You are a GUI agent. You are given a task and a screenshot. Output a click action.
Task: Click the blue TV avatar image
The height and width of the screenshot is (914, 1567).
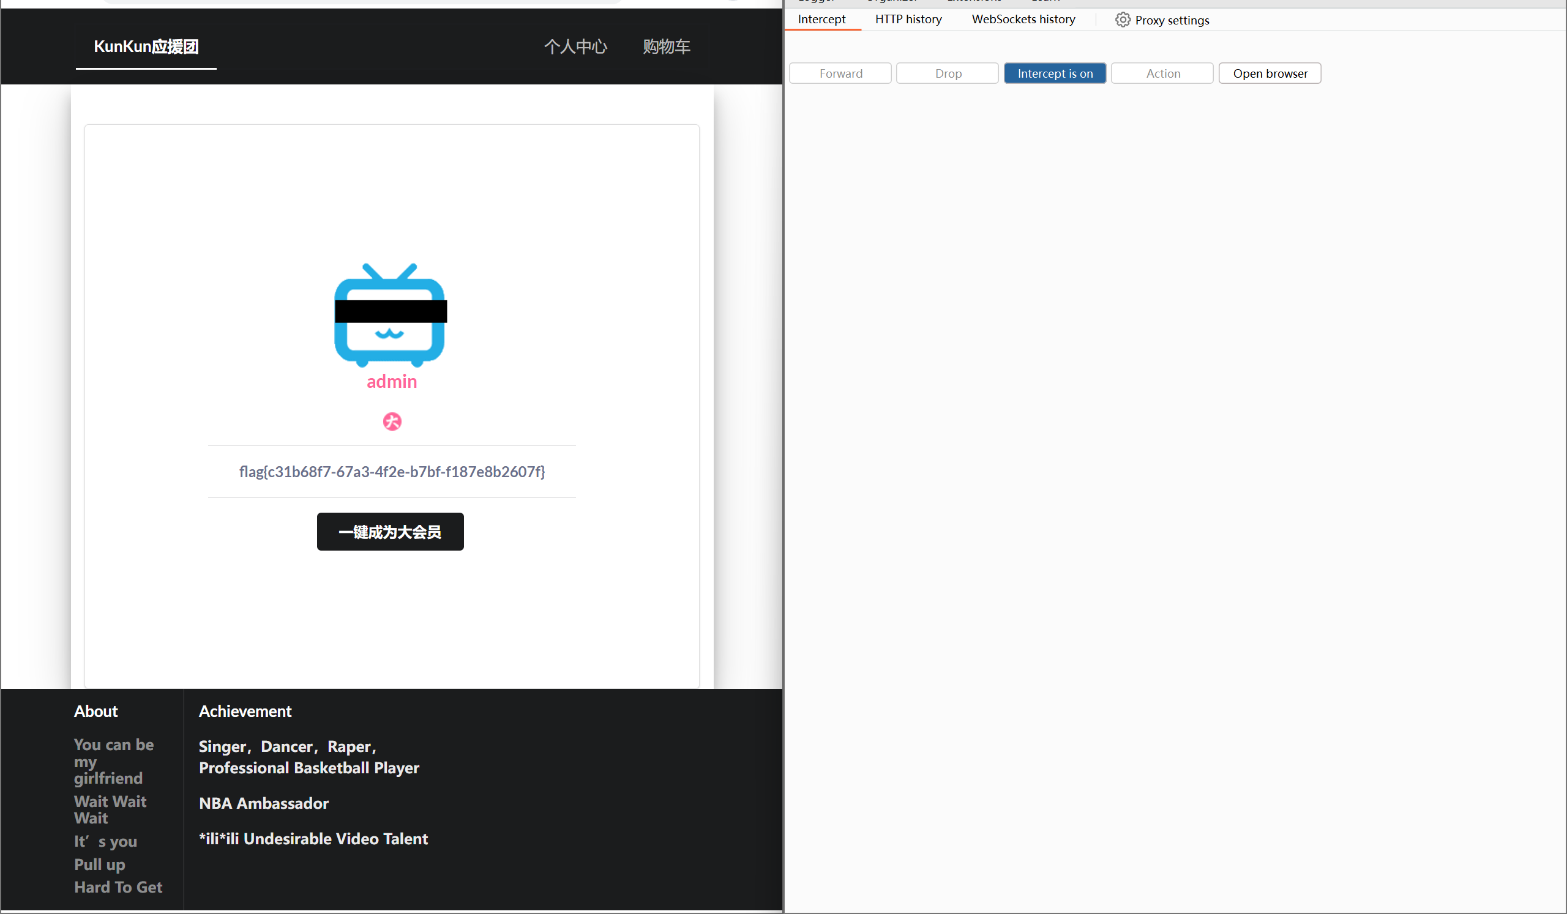[x=391, y=315]
